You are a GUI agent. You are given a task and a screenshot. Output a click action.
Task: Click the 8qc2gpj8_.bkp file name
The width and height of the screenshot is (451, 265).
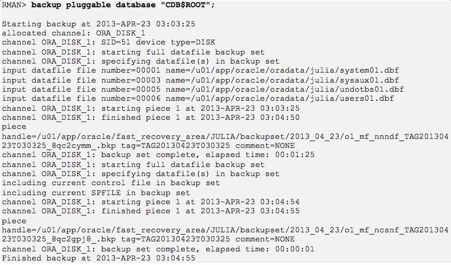[84, 239]
